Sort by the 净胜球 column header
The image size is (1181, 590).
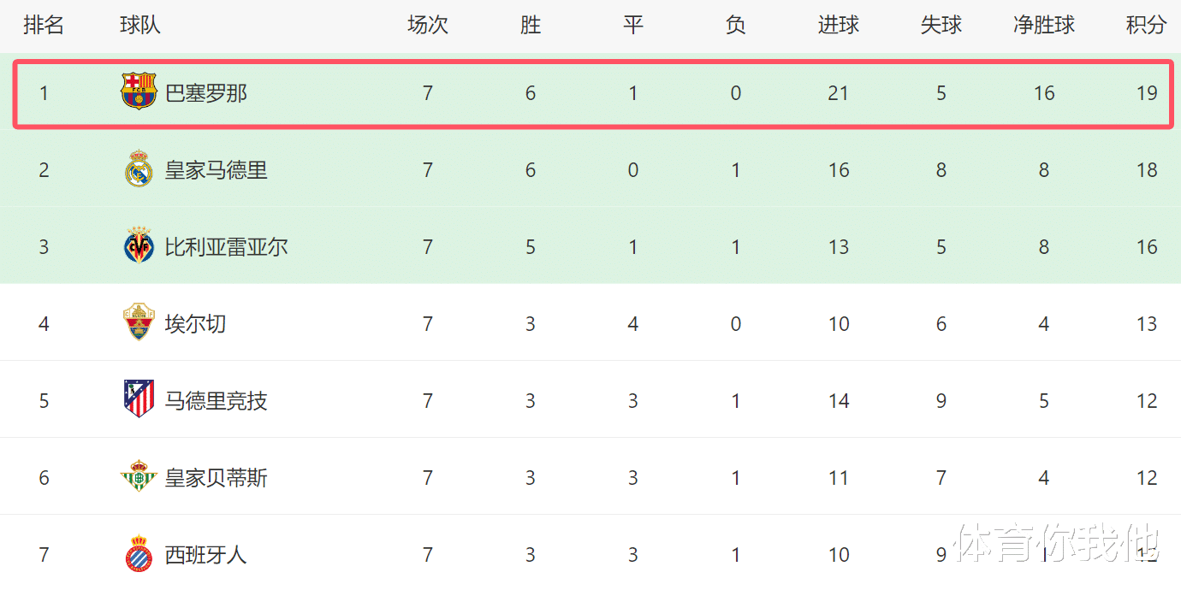(x=1044, y=26)
